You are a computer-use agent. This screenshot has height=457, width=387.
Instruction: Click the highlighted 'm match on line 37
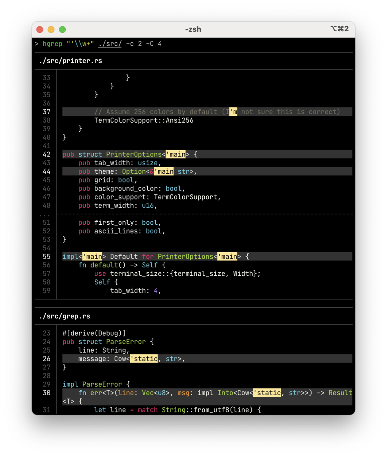[233, 112]
